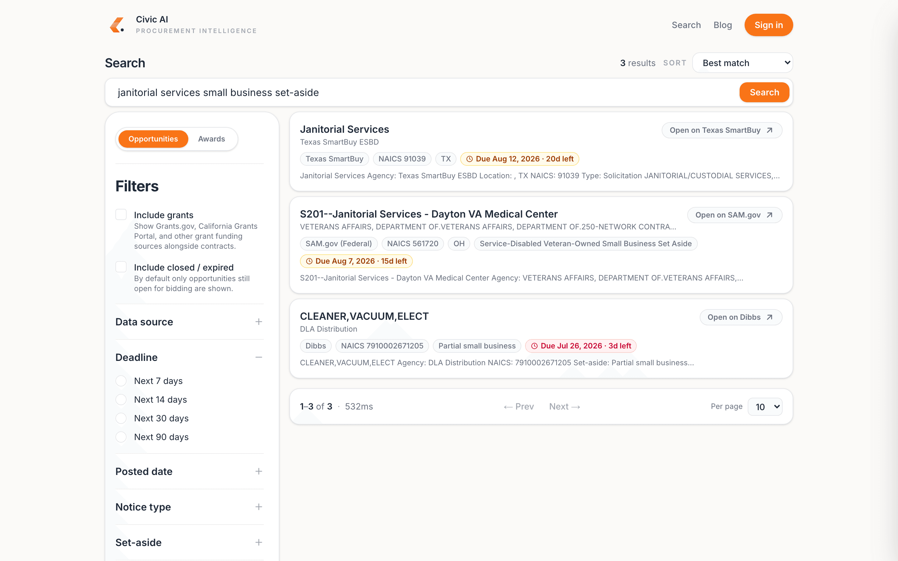This screenshot has height=561, width=898.
Task: Click the NAICS 7910002671205 tag
Action: click(382, 346)
